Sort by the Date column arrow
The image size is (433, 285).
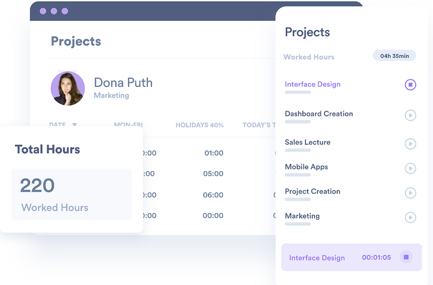pyautogui.click(x=75, y=125)
